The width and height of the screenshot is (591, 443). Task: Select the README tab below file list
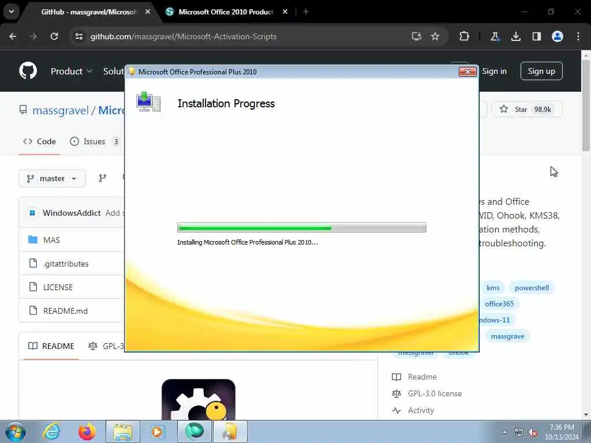pyautogui.click(x=51, y=346)
